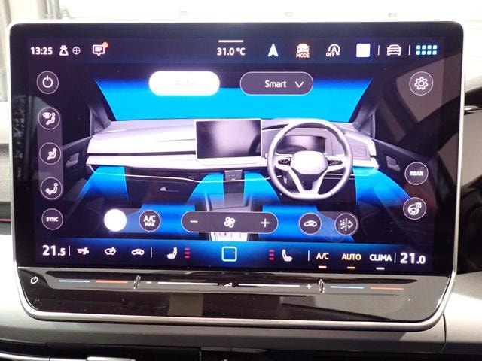Viewport: 482px width, 361px height.
Task: Open vehicle settings car icon
Action: (394, 50)
